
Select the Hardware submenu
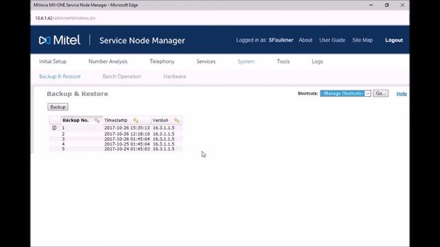175,76
